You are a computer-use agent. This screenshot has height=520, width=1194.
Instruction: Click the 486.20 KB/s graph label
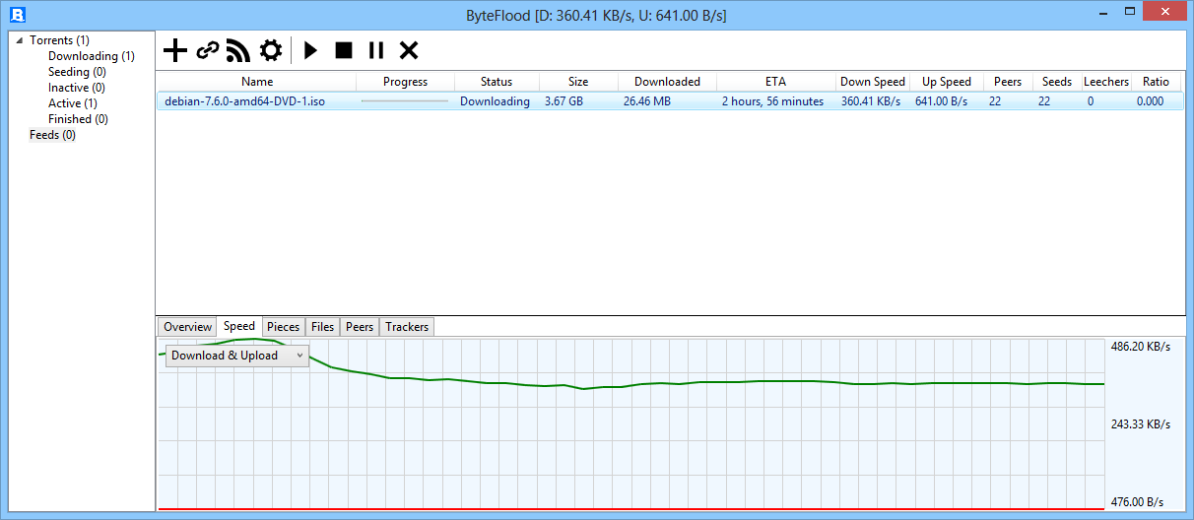pos(1141,347)
